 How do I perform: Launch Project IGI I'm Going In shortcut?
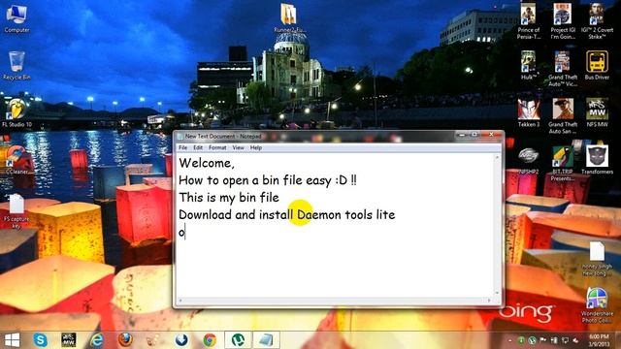[563, 21]
